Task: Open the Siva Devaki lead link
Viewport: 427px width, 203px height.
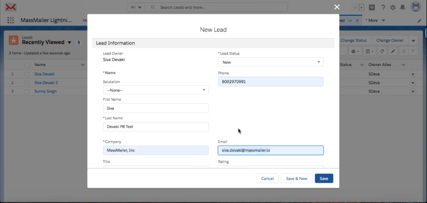Action: [x=44, y=74]
